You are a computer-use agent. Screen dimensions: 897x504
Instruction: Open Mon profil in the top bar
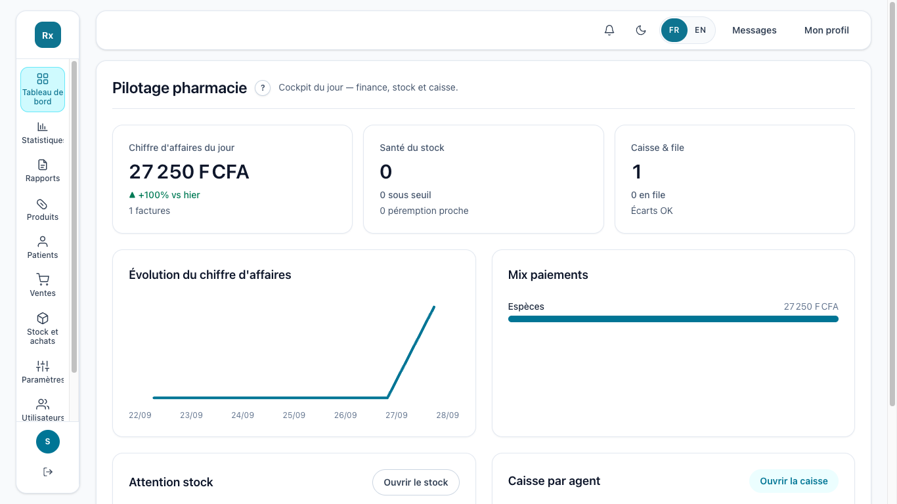point(827,30)
